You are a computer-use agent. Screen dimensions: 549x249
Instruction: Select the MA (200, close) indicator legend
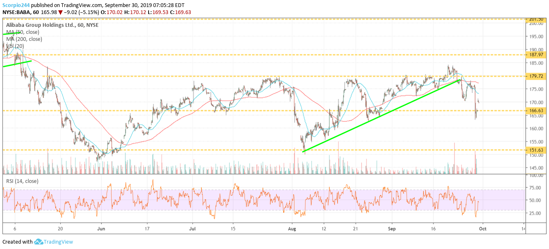pyautogui.click(x=24, y=39)
